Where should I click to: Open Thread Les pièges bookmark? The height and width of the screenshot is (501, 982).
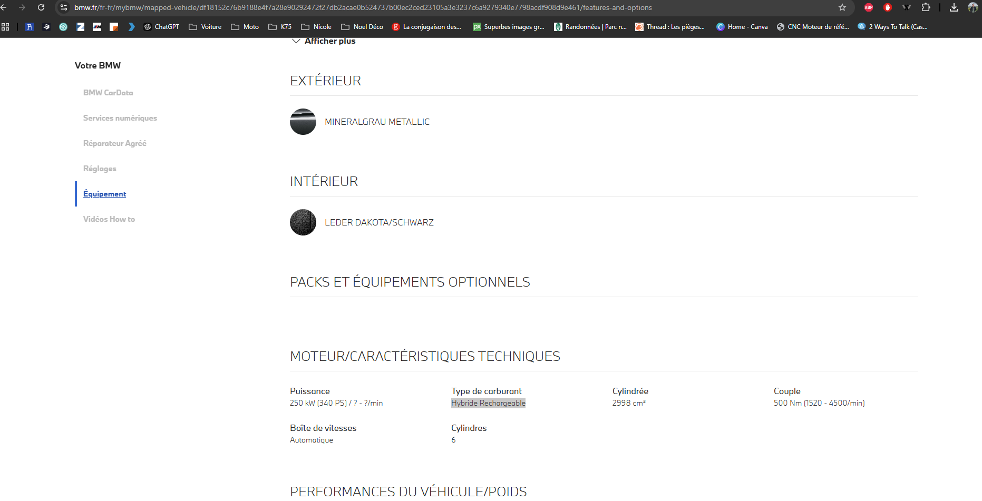[x=670, y=27]
